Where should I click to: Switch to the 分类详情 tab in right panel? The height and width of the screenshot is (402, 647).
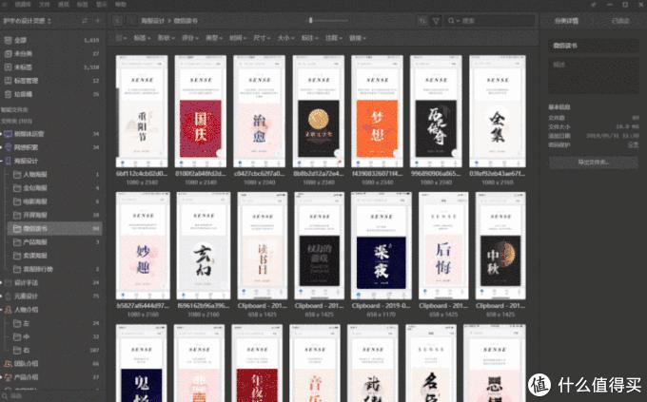click(x=566, y=21)
